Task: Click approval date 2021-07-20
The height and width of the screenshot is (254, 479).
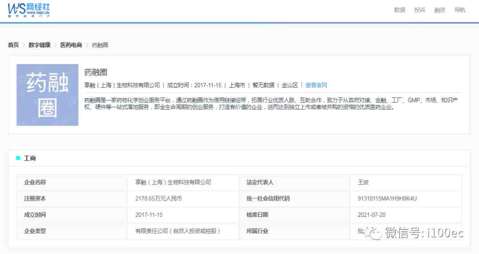Action: pos(372,215)
